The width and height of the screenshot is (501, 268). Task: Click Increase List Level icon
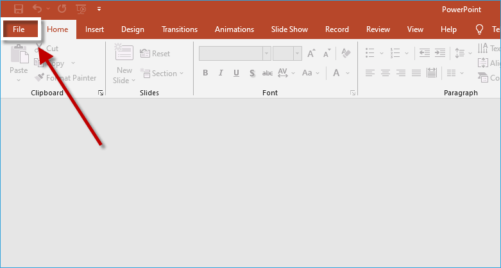tap(440, 53)
